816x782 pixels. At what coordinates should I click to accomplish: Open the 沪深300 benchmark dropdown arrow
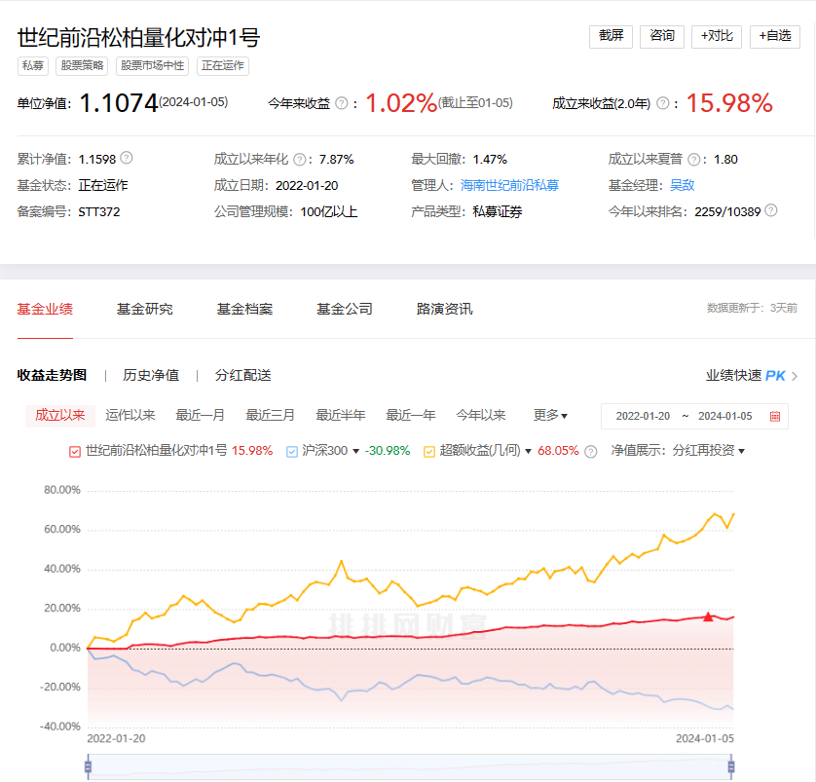(x=356, y=451)
